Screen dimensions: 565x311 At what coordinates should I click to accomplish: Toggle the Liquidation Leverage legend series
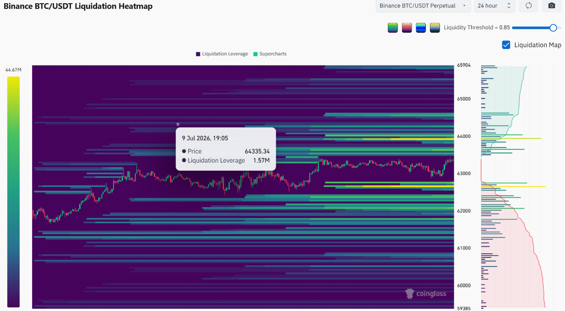pos(222,54)
